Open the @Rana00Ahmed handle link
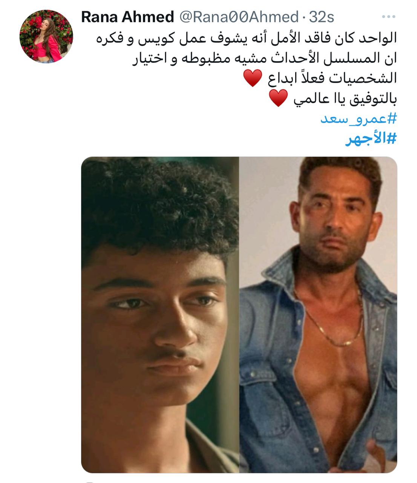The width and height of the screenshot is (417, 483). tap(238, 17)
